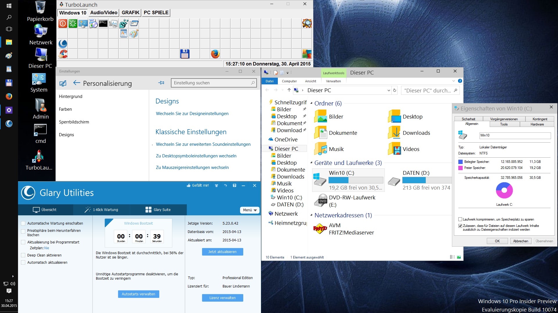The image size is (558, 313).
Task: Check Aktualisierung bei Programmstart
Action: point(23,242)
